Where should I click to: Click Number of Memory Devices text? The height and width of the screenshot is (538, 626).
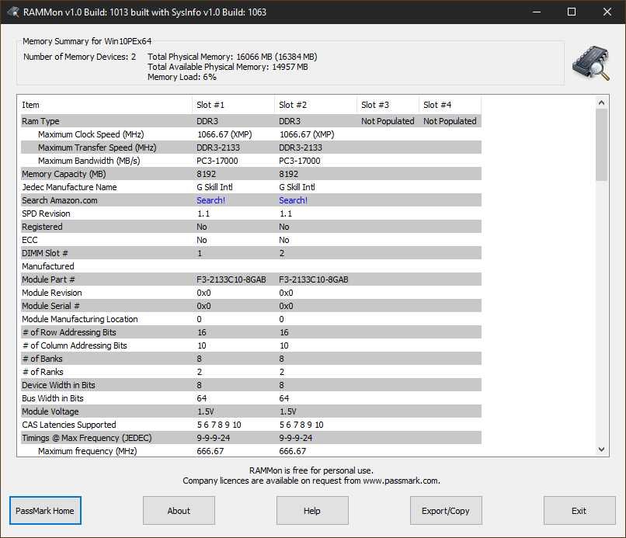pos(79,57)
